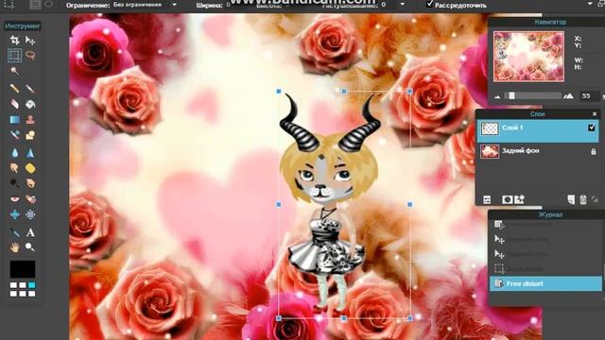Select the Colorpicker eyedropper tool

click(15, 232)
